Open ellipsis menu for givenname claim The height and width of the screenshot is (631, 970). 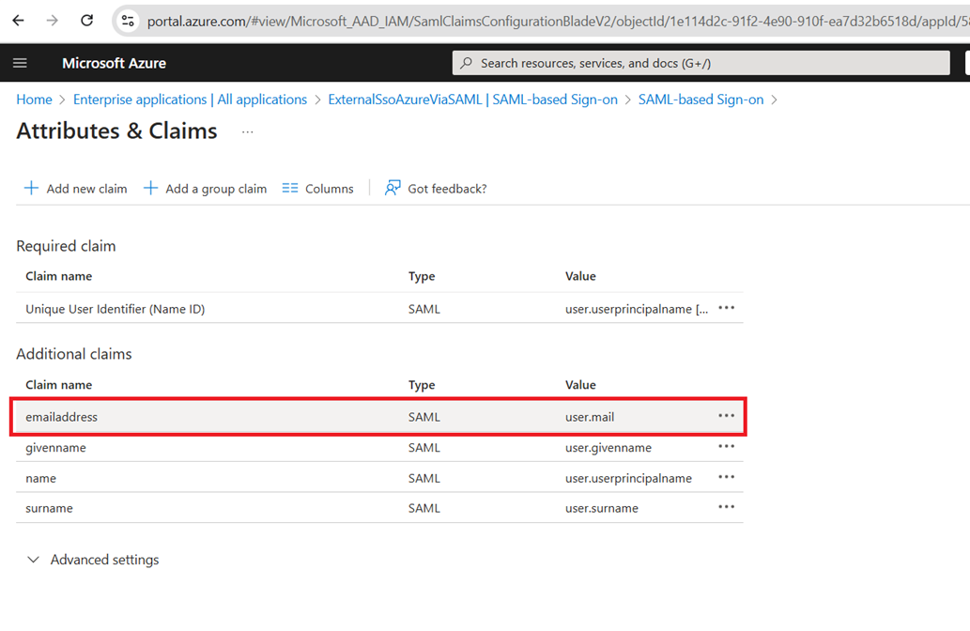[726, 446]
